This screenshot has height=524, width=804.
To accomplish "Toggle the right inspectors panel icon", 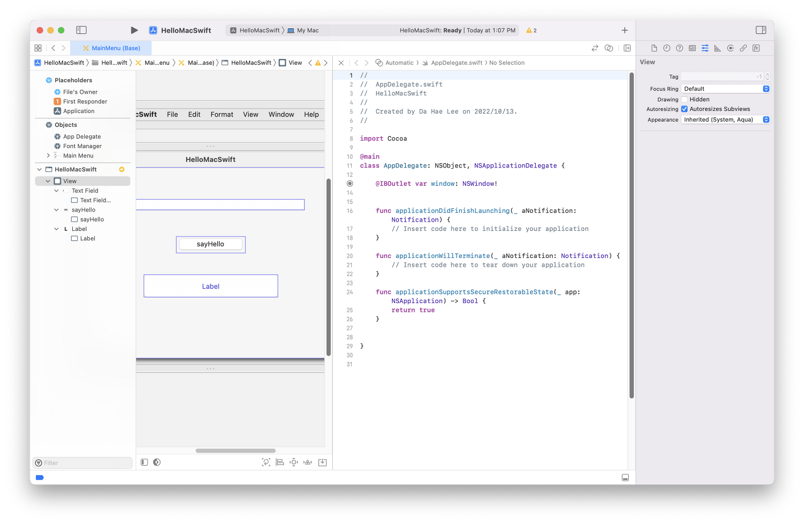I will click(x=761, y=30).
